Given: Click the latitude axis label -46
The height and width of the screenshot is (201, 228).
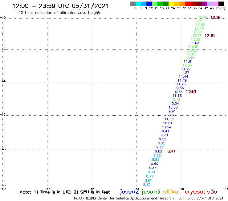Looking at the screenshot, I should [3, 114].
